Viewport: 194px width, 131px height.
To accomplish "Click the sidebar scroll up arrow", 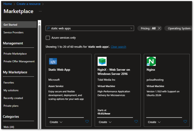I will click(39, 23).
